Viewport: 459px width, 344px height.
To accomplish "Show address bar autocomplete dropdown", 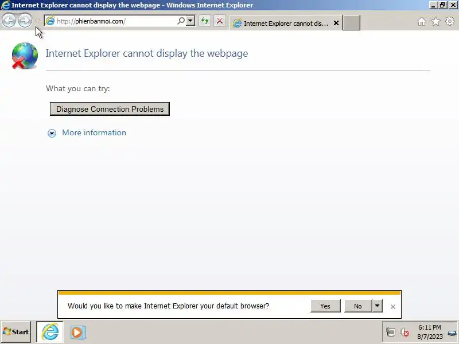I will [x=190, y=21].
